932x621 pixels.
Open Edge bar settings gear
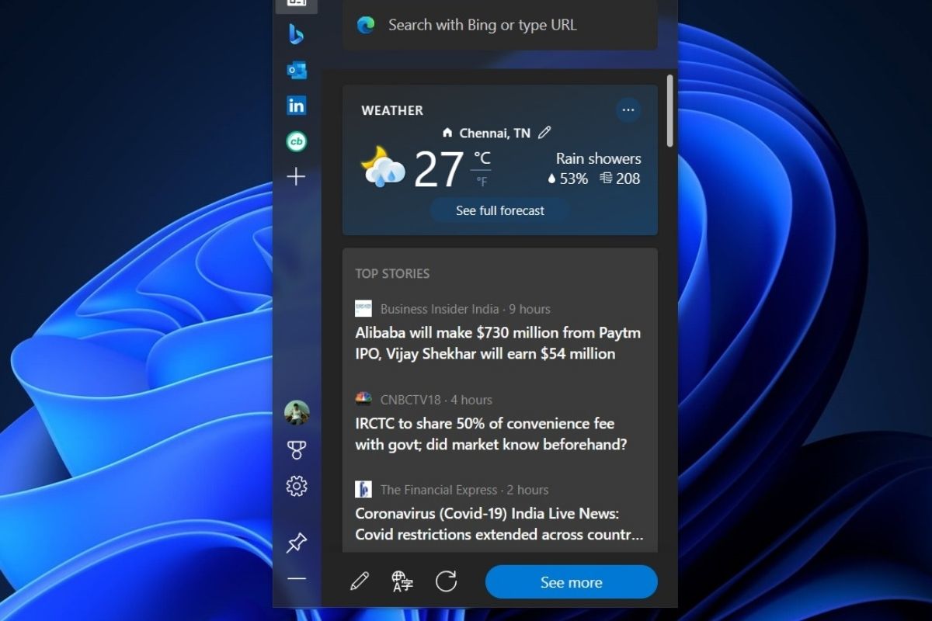[x=297, y=486]
